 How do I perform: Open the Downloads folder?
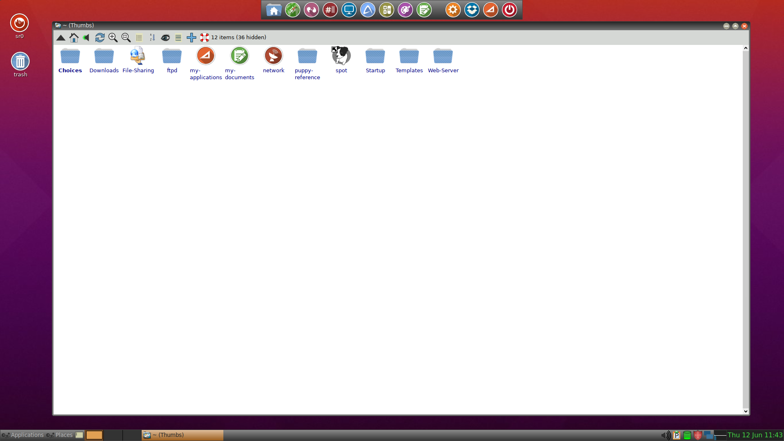click(x=104, y=60)
